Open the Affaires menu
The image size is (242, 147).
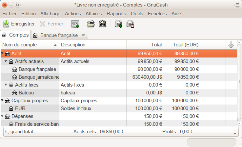pos(93,14)
